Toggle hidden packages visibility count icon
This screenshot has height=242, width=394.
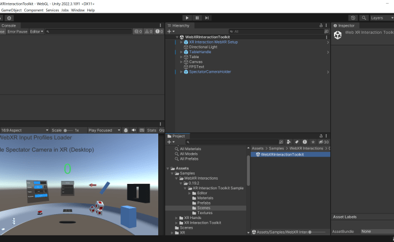point(324,142)
